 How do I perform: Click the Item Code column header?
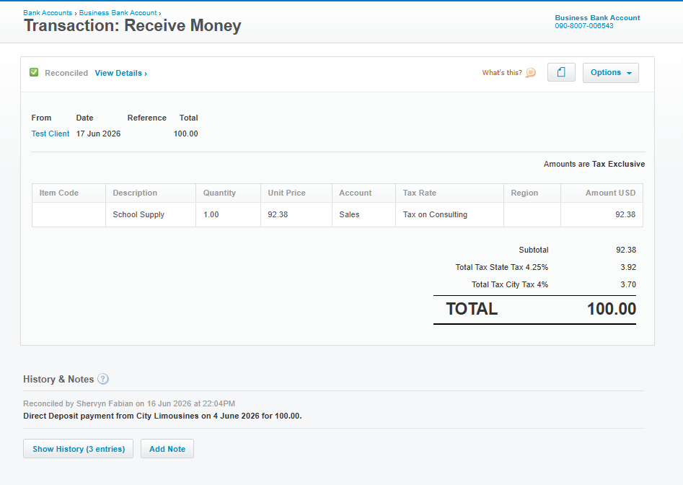point(69,193)
